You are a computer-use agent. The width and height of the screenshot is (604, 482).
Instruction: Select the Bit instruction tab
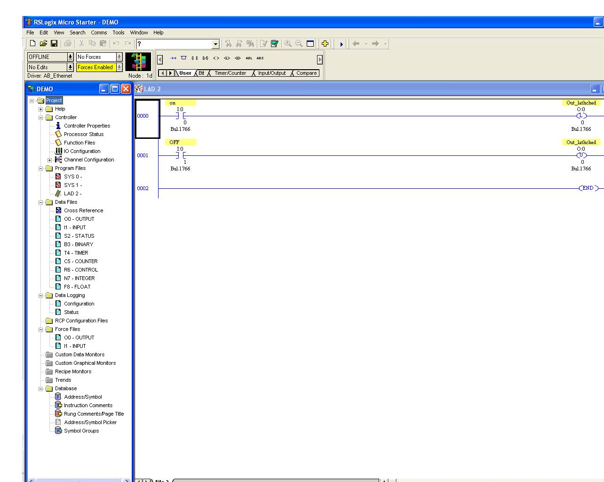(x=201, y=73)
